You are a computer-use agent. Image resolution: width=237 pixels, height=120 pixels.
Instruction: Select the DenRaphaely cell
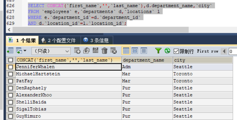69,88
